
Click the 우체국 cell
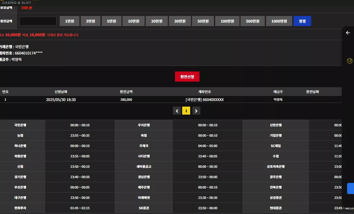tap(144, 146)
